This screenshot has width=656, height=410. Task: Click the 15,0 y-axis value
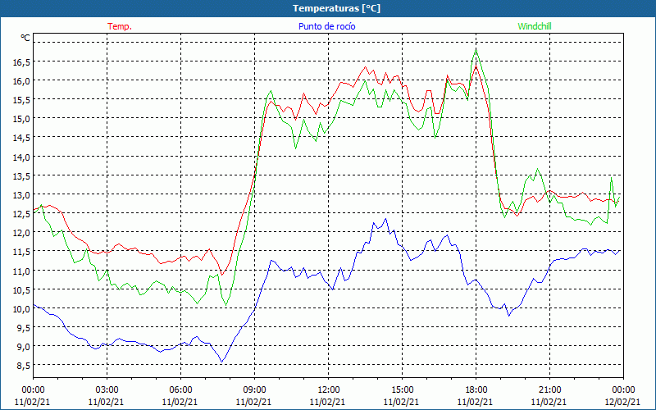pyautogui.click(x=22, y=119)
